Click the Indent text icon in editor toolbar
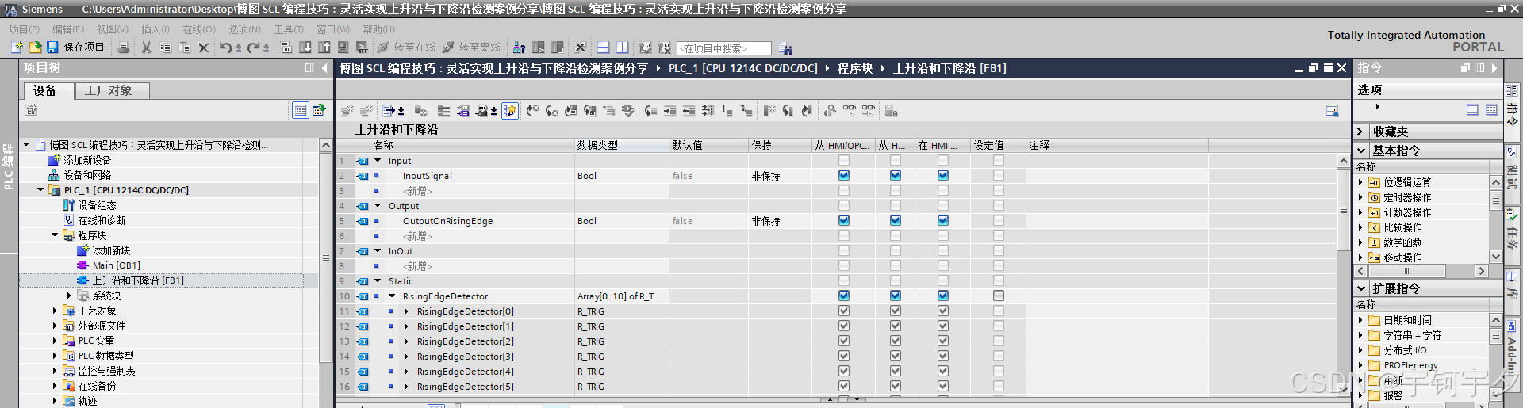1523x408 pixels. pos(669,111)
